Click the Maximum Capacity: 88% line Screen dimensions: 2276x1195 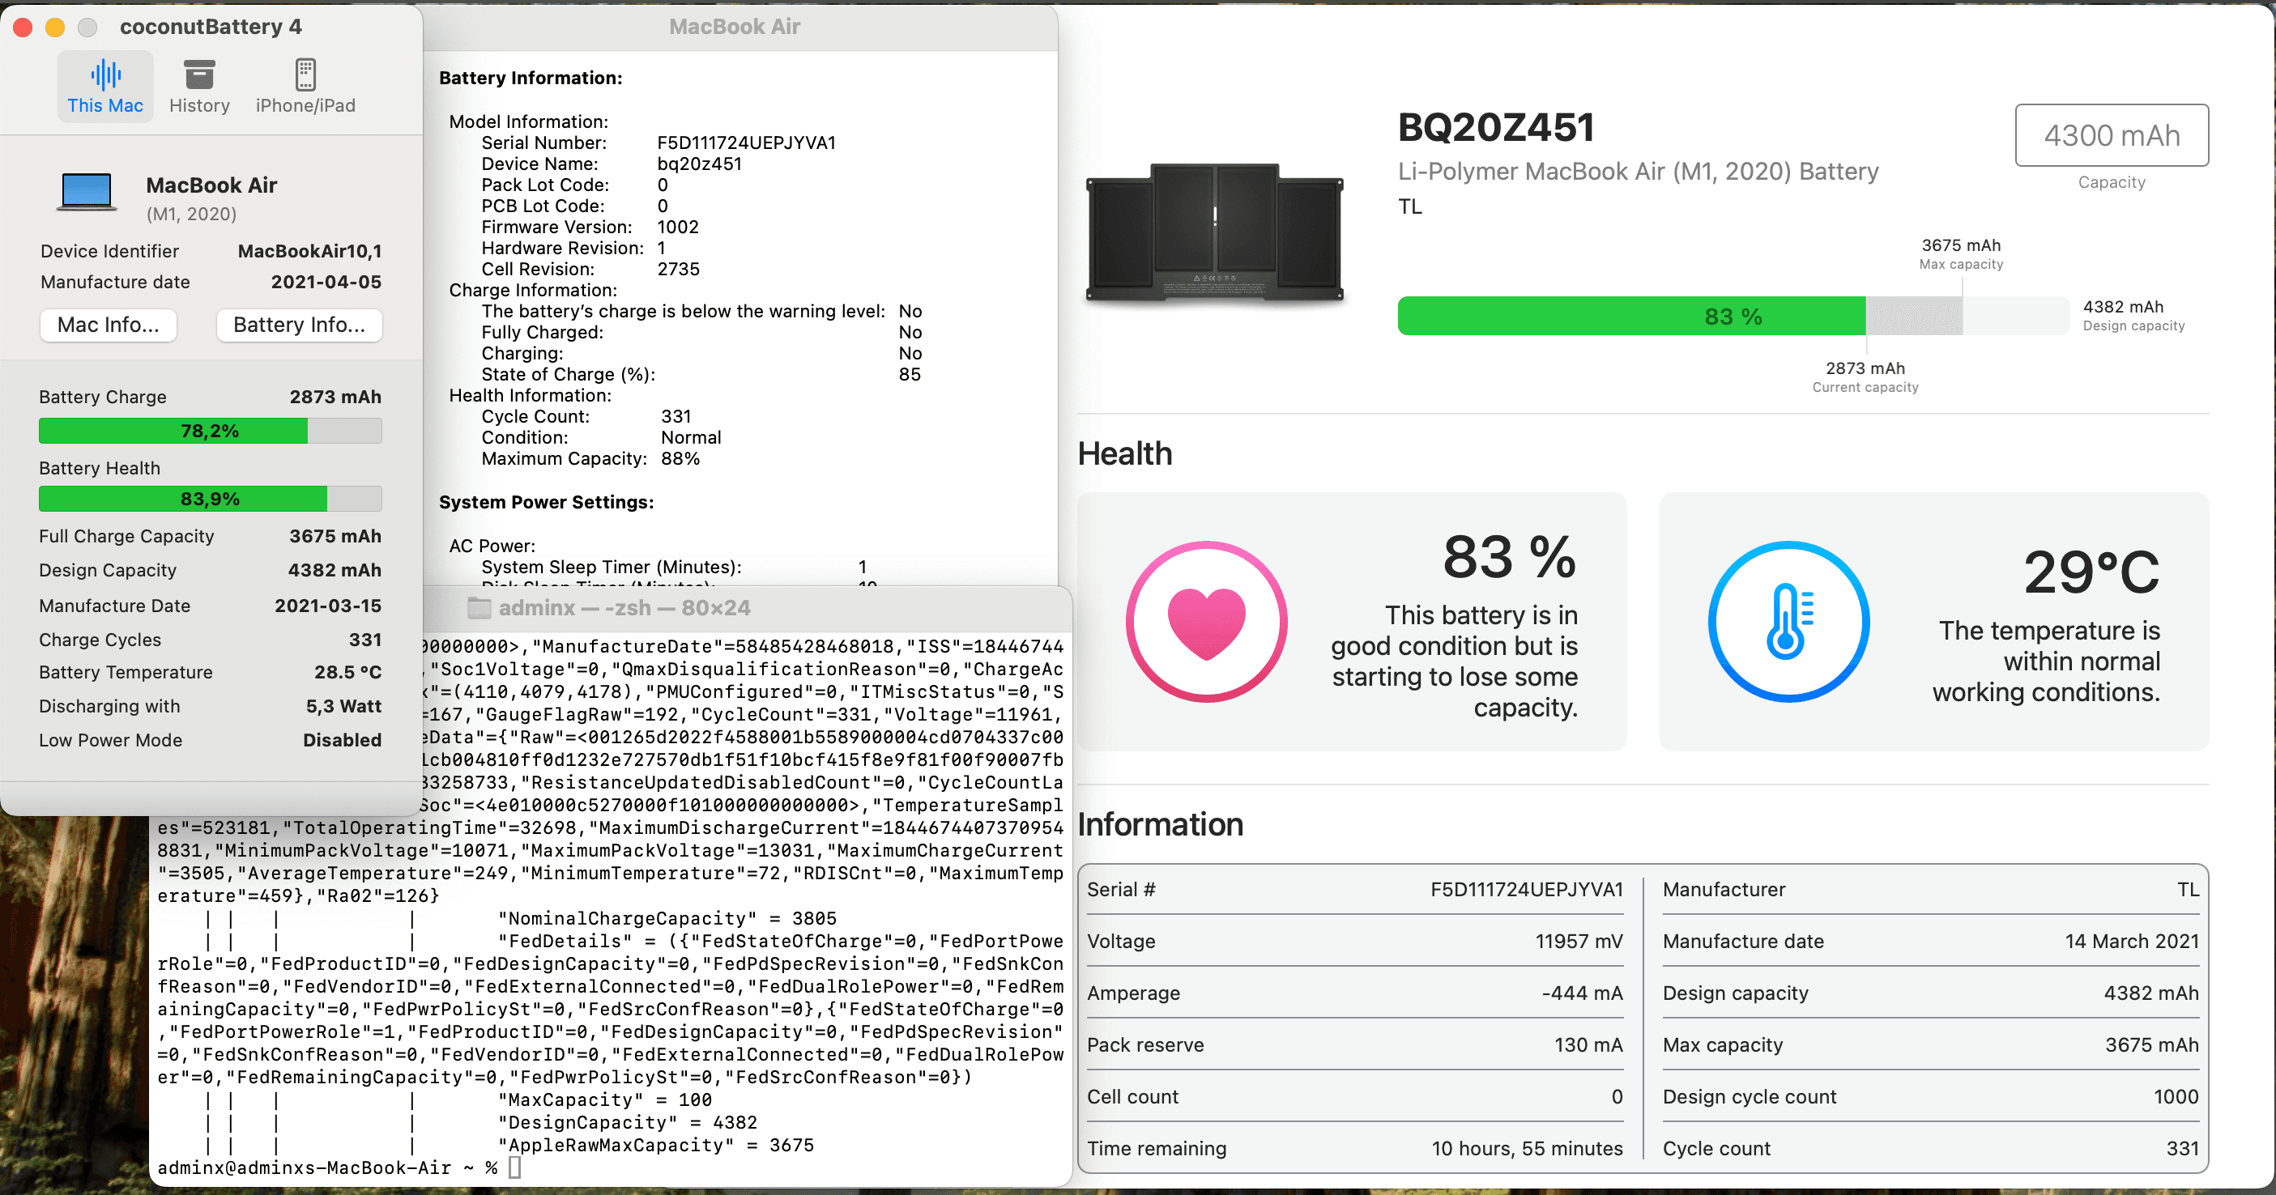pos(590,459)
